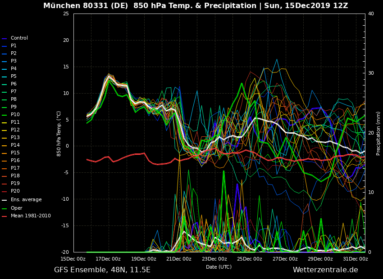Select the 'P14' legend label
This screenshot has height=279, width=383.
pos(15,145)
